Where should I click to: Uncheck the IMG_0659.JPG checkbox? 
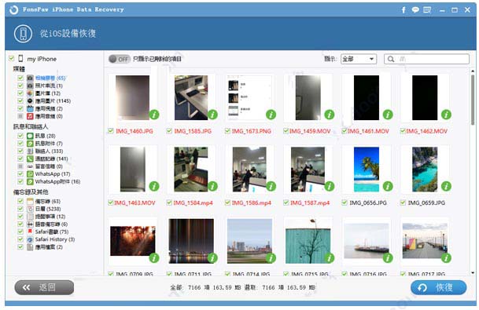[403, 202]
